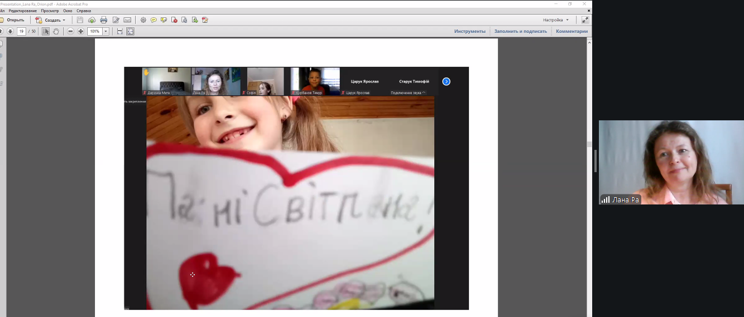Click the Софія participant thumbnail
744x317 pixels.
[x=265, y=81]
